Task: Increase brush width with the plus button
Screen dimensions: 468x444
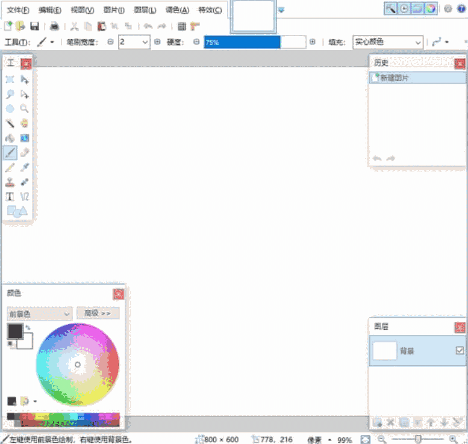Action: point(157,42)
